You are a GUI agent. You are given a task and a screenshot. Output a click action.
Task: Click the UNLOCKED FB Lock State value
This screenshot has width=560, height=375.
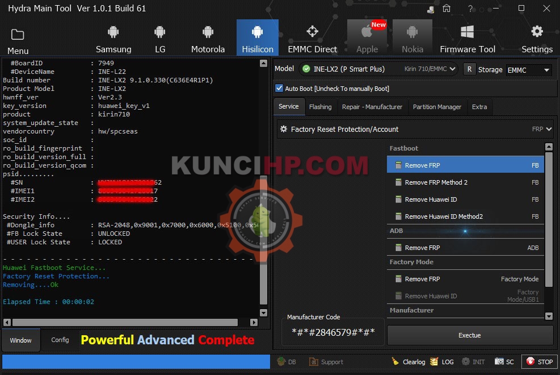pyautogui.click(x=114, y=234)
